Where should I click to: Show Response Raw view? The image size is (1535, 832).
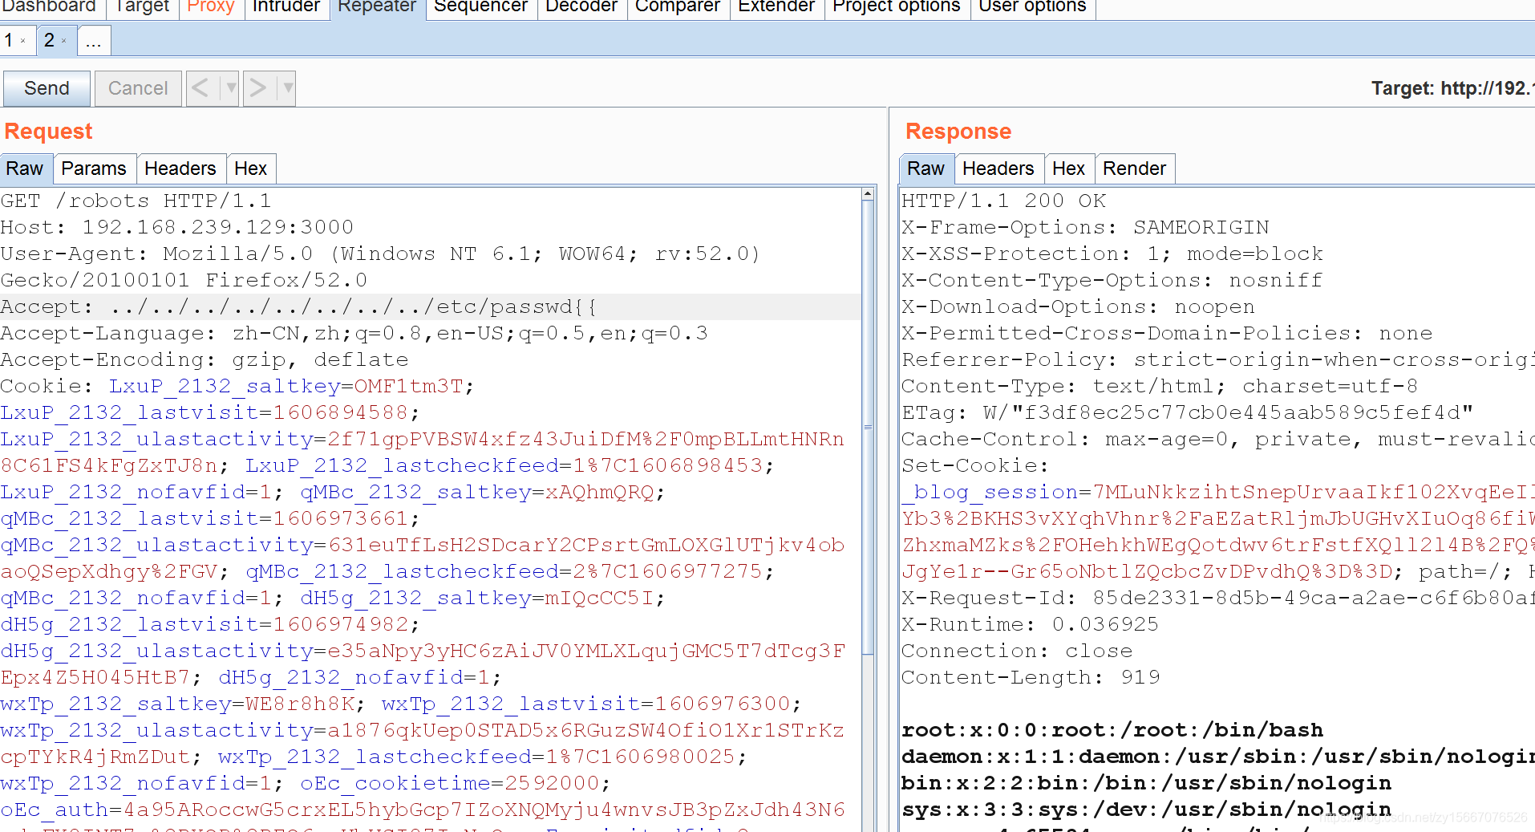coord(926,169)
